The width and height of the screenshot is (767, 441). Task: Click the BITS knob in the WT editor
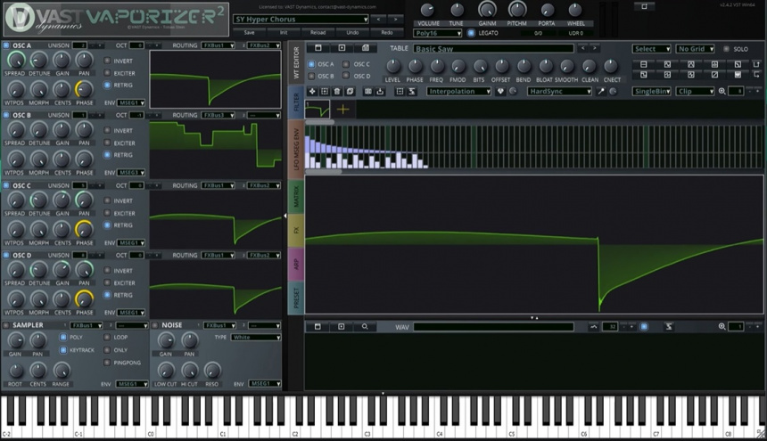click(480, 67)
